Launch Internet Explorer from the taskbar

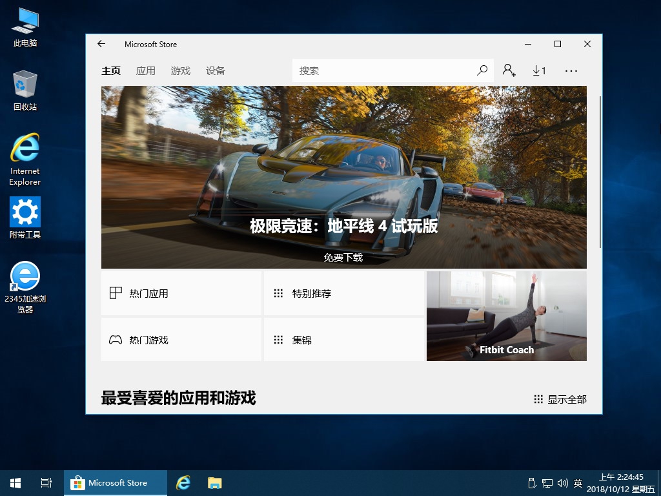[x=183, y=483]
